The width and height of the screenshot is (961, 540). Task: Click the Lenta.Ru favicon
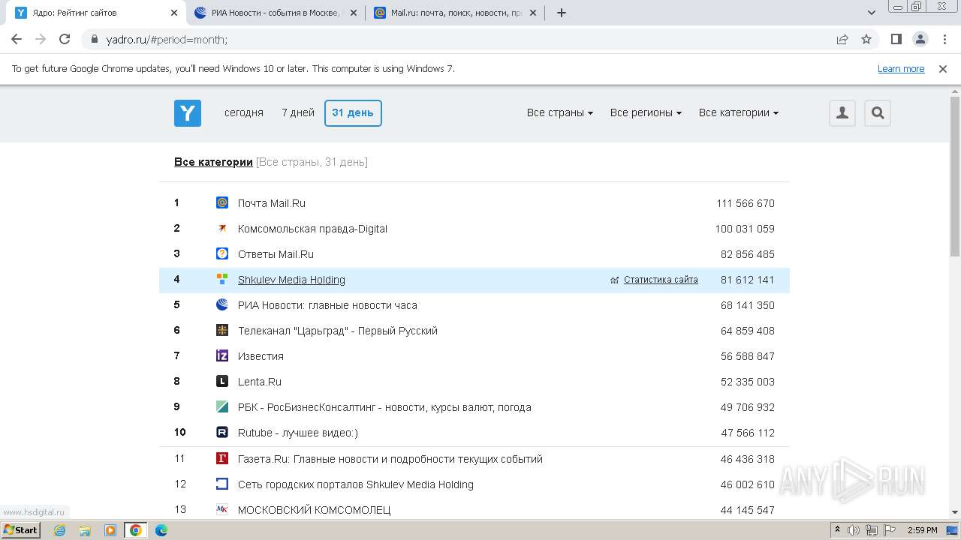point(222,381)
